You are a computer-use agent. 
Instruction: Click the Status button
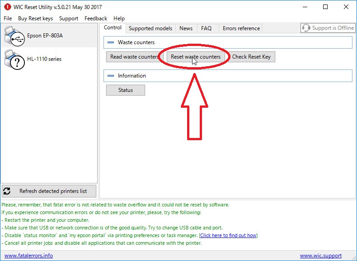click(126, 90)
